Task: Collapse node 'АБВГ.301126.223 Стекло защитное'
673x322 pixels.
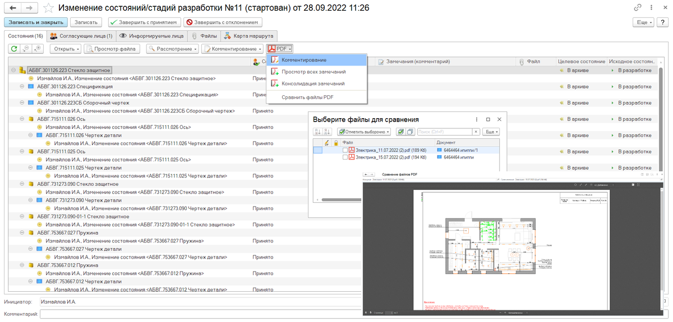Action: (x=13, y=71)
